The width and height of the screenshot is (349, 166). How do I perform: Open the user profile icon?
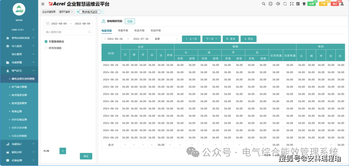[x=342, y=4]
